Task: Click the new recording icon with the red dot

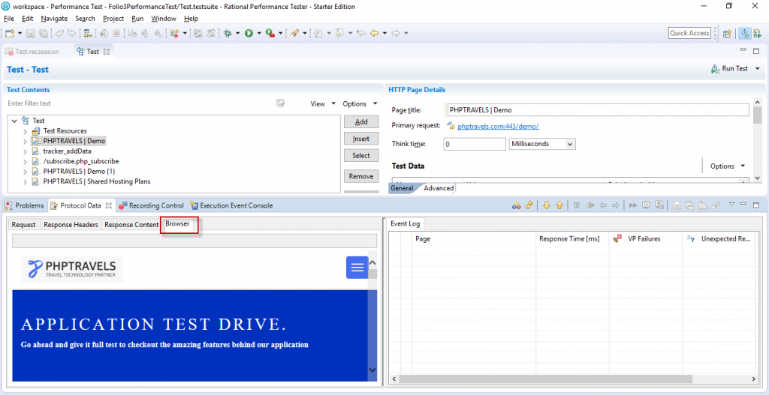Action: pos(174,33)
